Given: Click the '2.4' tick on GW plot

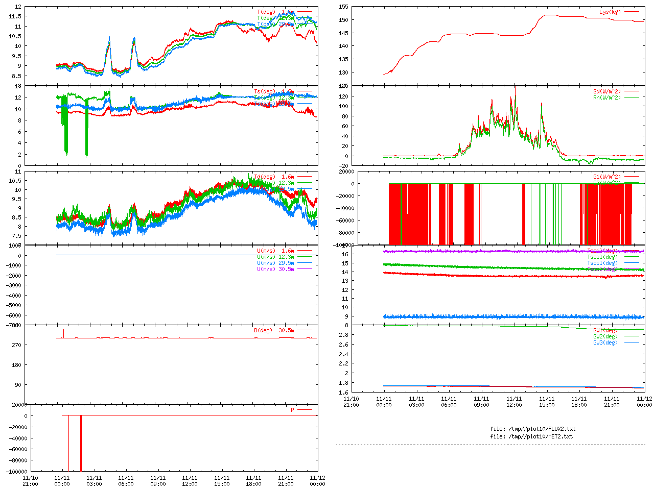Looking at the screenshot, I should click(x=343, y=354).
